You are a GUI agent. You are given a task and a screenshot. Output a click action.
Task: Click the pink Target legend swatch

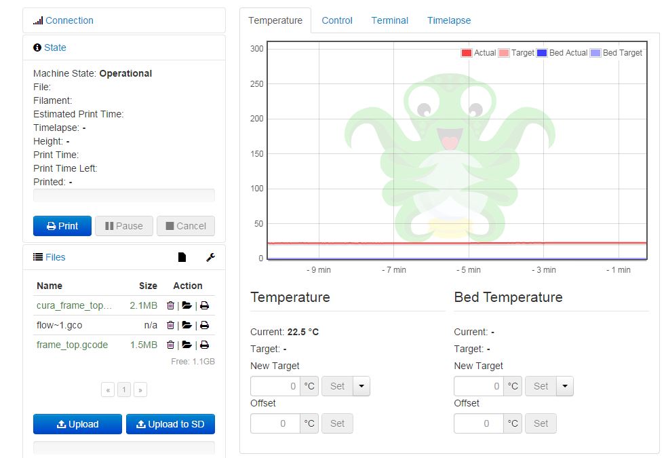[x=504, y=53]
